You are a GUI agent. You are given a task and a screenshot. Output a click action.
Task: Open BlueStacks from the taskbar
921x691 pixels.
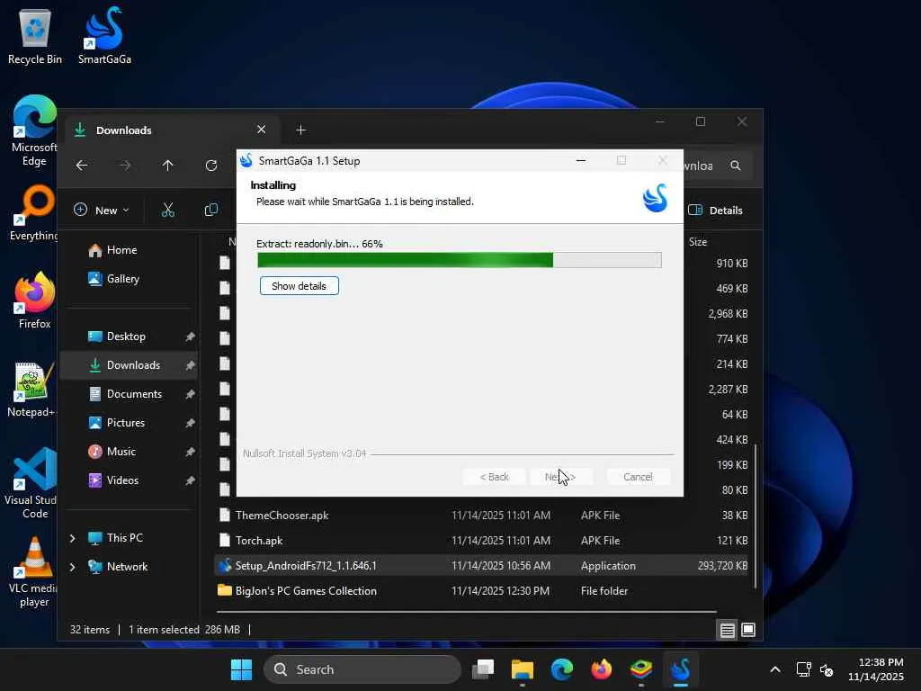tap(641, 669)
